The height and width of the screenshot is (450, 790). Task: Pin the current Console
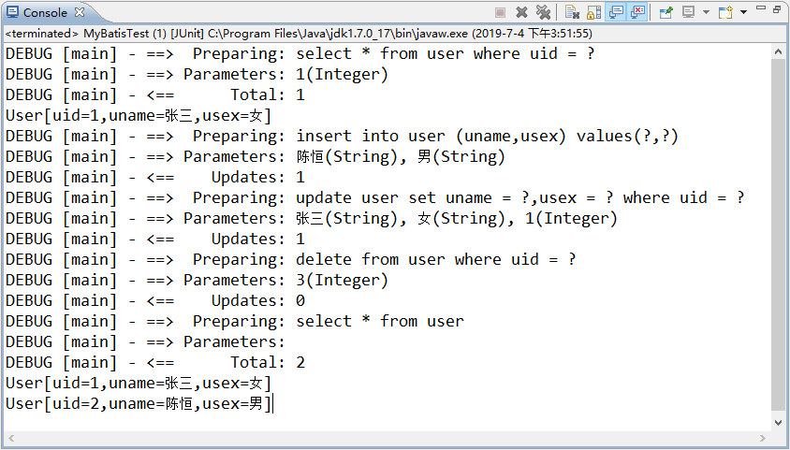coord(666,12)
